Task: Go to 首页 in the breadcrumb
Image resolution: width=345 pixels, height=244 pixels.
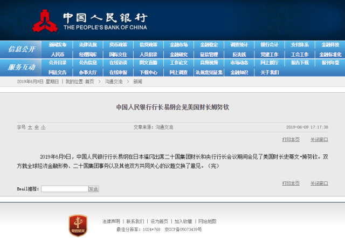Action: 89,82
